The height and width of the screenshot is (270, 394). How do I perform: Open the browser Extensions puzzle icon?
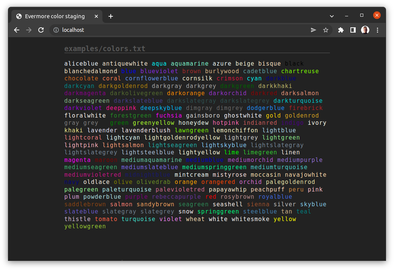(341, 30)
